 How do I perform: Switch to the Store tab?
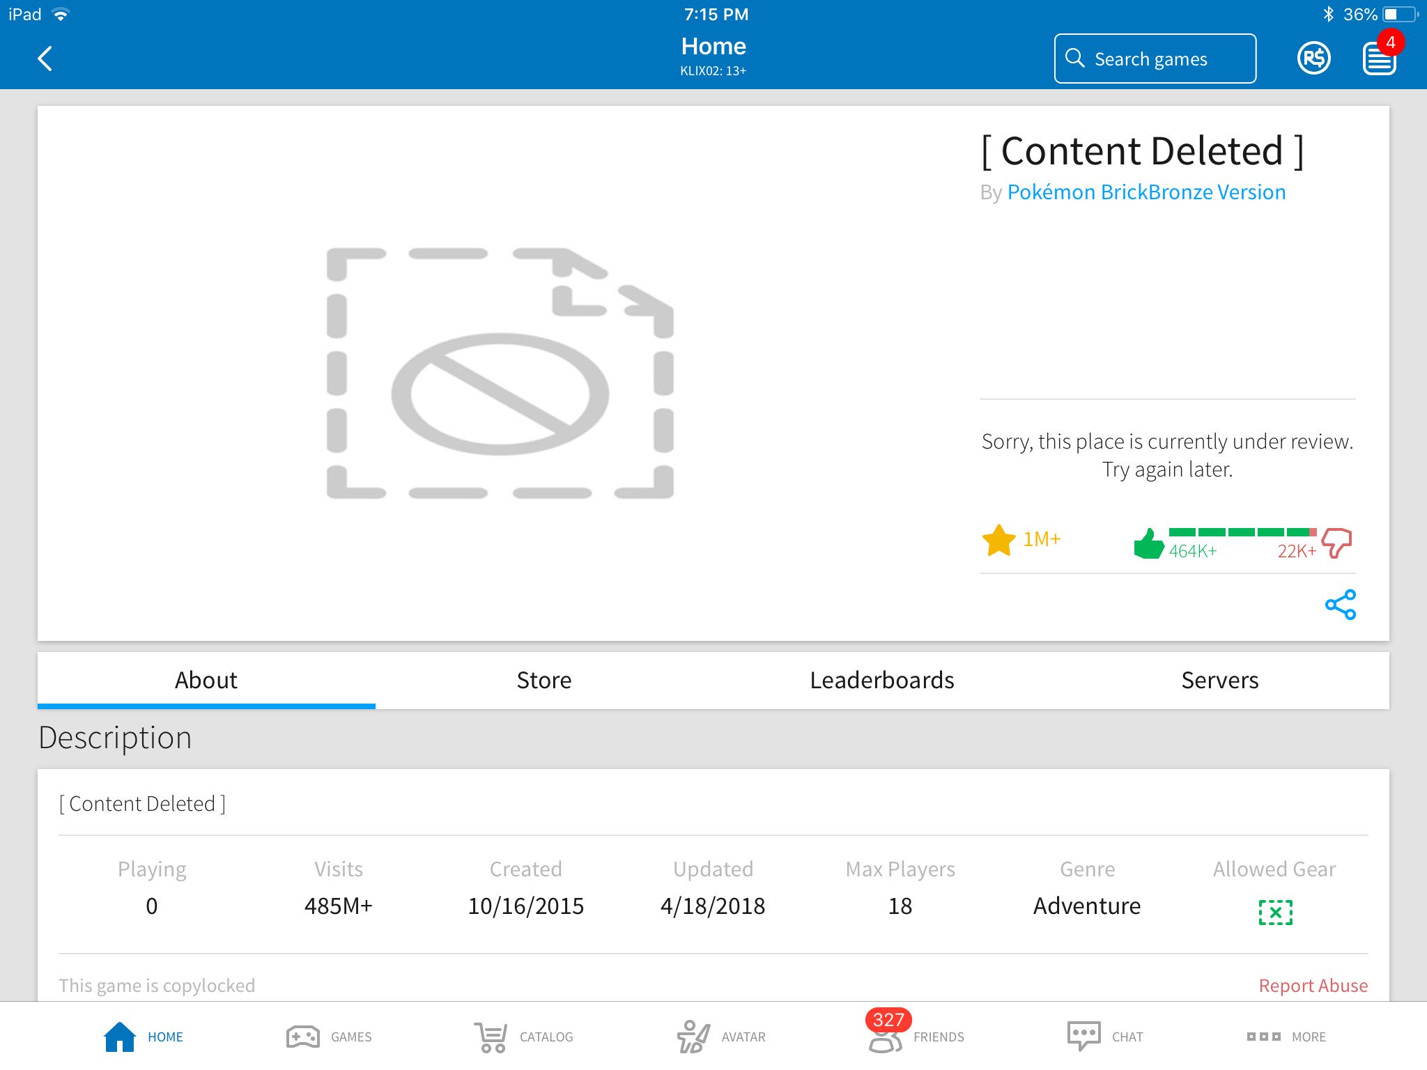click(544, 680)
